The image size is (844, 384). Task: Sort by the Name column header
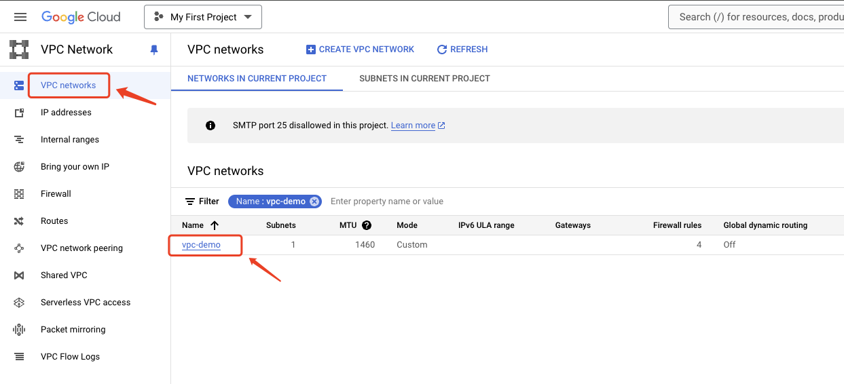(x=193, y=225)
